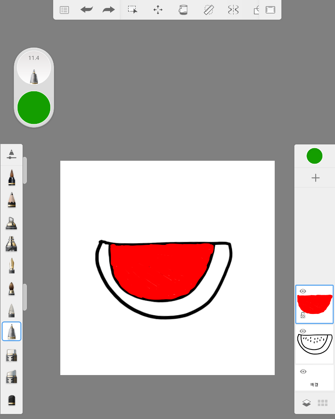This screenshot has width=335, height=419.
Task: Select the black eraser tool
Action: coord(11,400)
